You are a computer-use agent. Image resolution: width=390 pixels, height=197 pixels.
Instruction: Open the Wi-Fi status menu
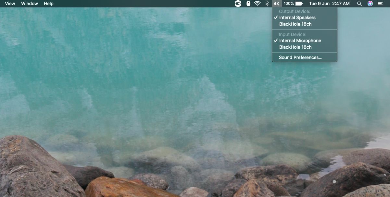pos(258,4)
